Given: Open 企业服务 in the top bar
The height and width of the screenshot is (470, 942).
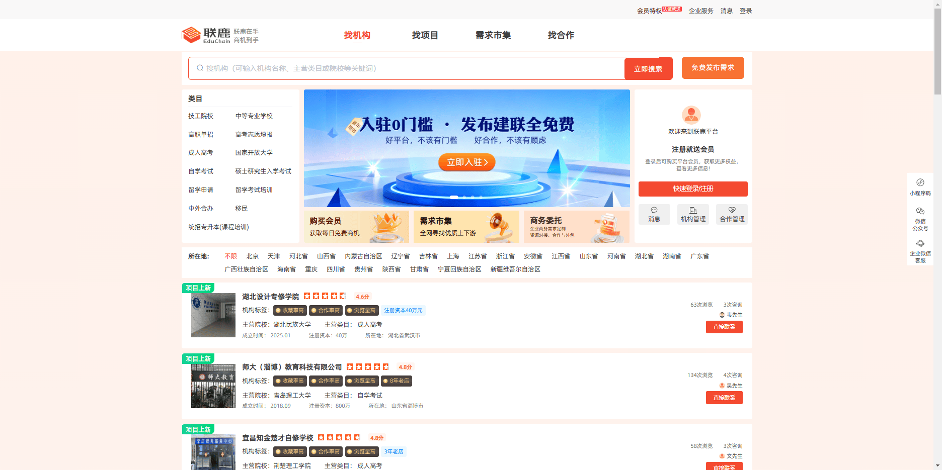Looking at the screenshot, I should coord(701,11).
